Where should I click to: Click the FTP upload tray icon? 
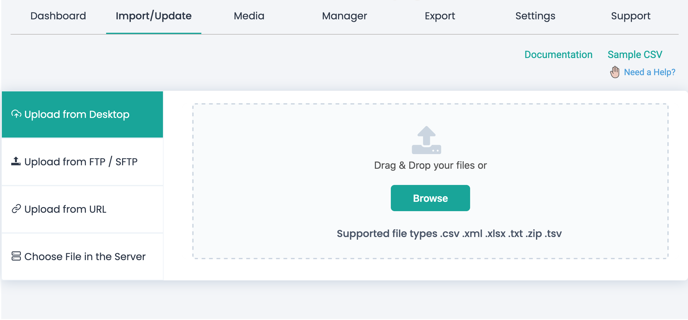pyautogui.click(x=16, y=161)
